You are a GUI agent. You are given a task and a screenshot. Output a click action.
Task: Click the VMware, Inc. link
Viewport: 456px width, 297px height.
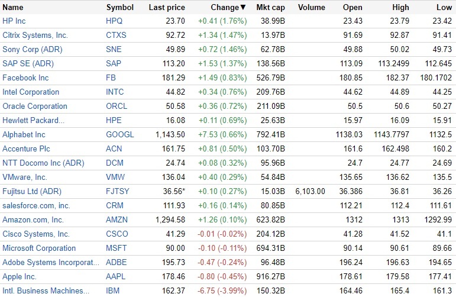tap(25, 177)
